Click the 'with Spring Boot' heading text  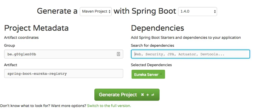145,11
